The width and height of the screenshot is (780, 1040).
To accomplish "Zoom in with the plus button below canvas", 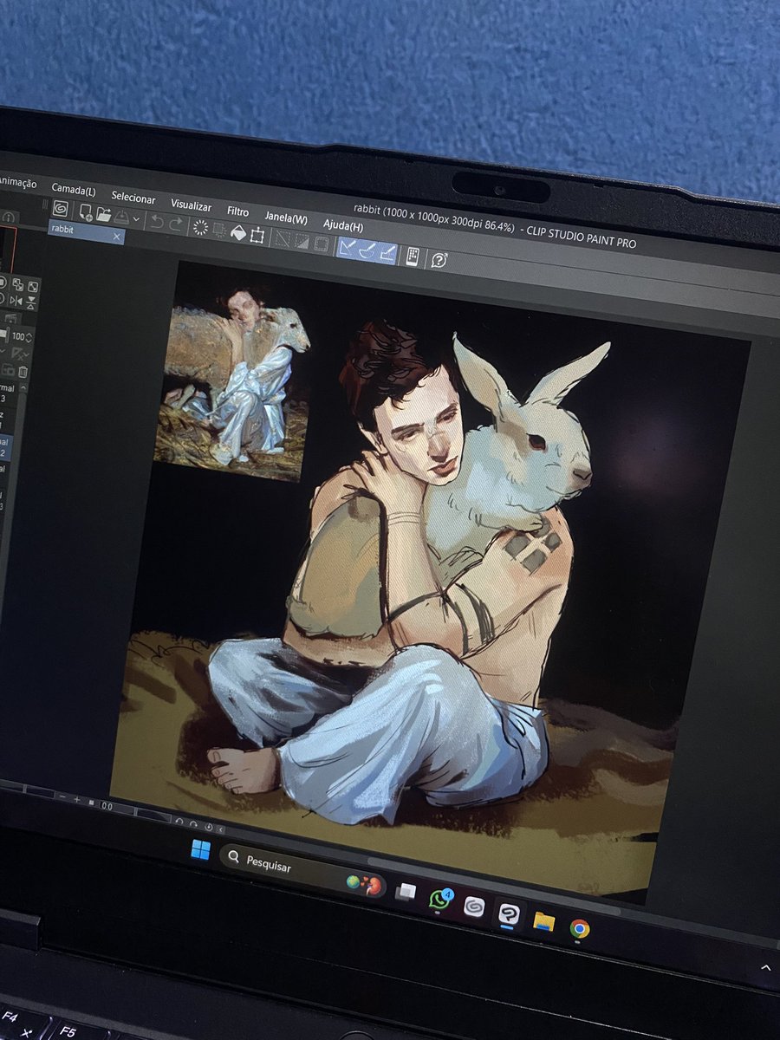I will 76,799.
